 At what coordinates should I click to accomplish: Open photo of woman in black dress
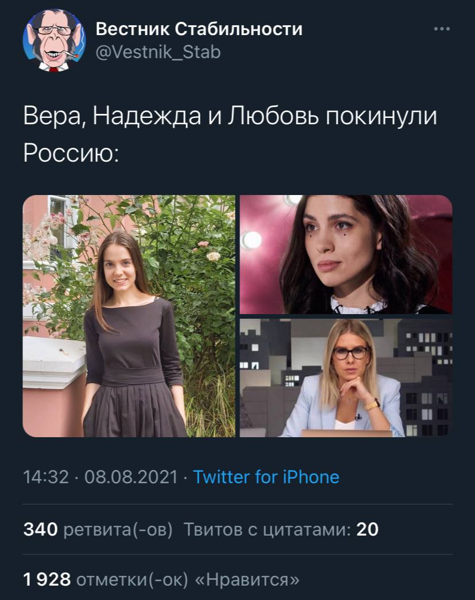[x=129, y=316]
